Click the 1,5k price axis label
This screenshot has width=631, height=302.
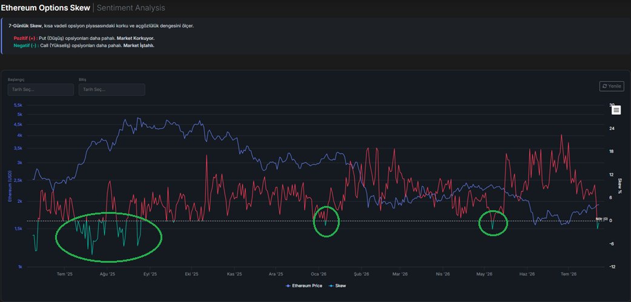18,229
